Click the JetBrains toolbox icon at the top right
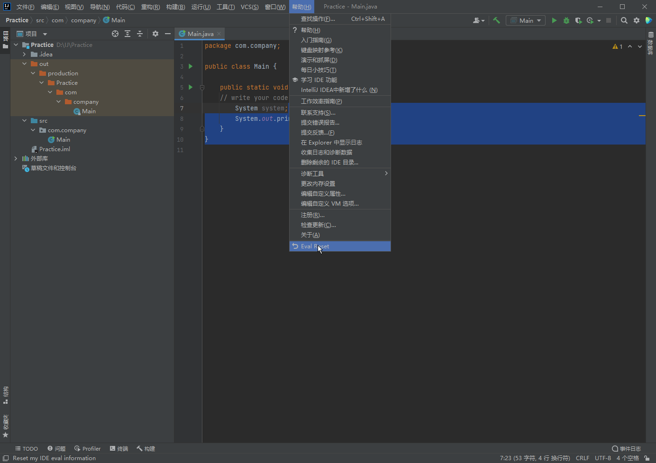This screenshot has height=463, width=656. pyautogui.click(x=649, y=20)
